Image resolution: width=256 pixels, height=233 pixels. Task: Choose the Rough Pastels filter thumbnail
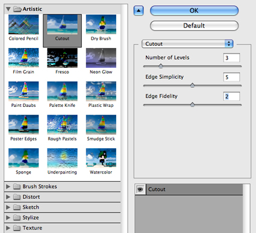click(62, 124)
